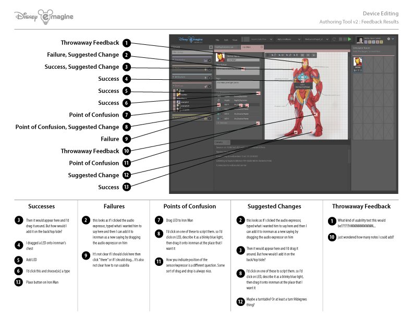
Task: Click the Device Editing page title
Action: (381, 14)
